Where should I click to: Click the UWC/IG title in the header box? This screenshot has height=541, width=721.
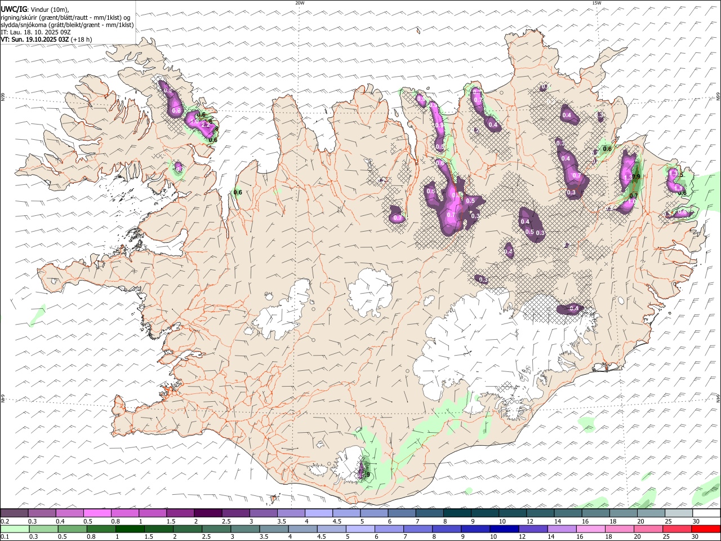pos(14,9)
